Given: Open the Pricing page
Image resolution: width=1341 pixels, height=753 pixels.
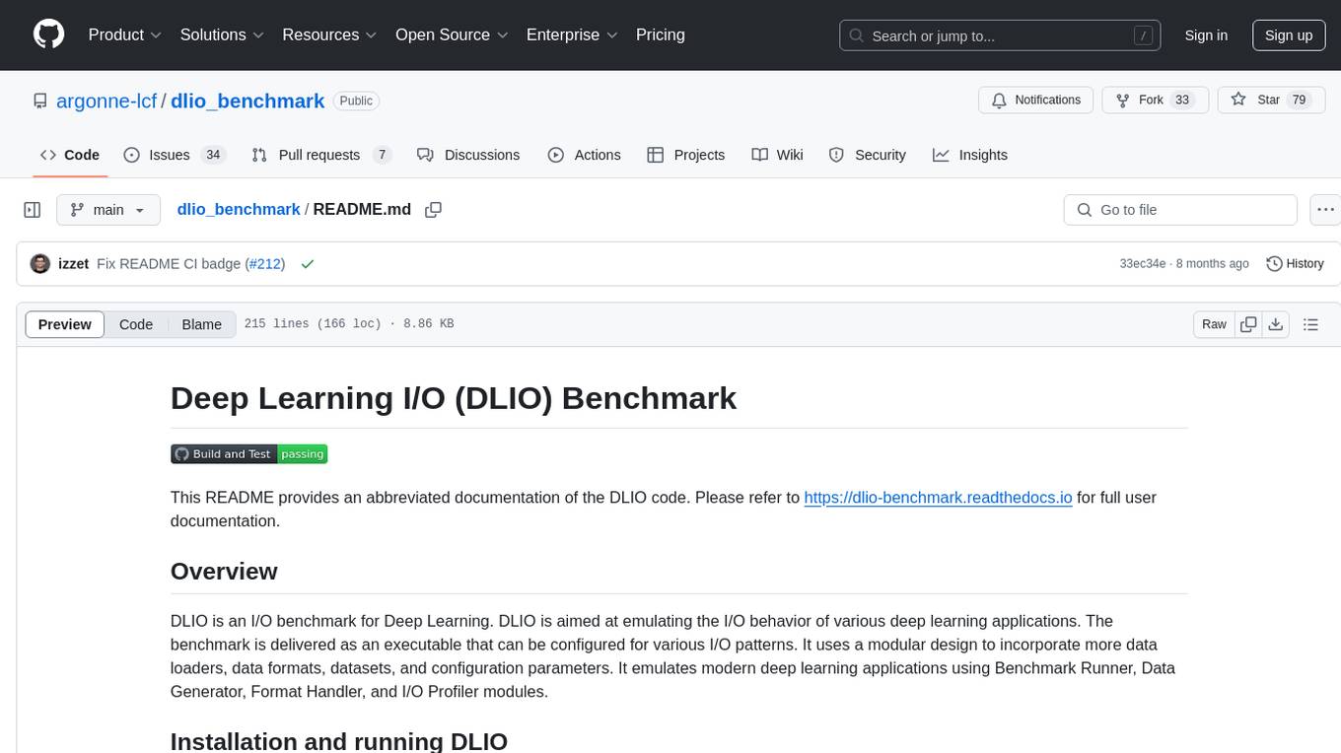Looking at the screenshot, I should 661,34.
